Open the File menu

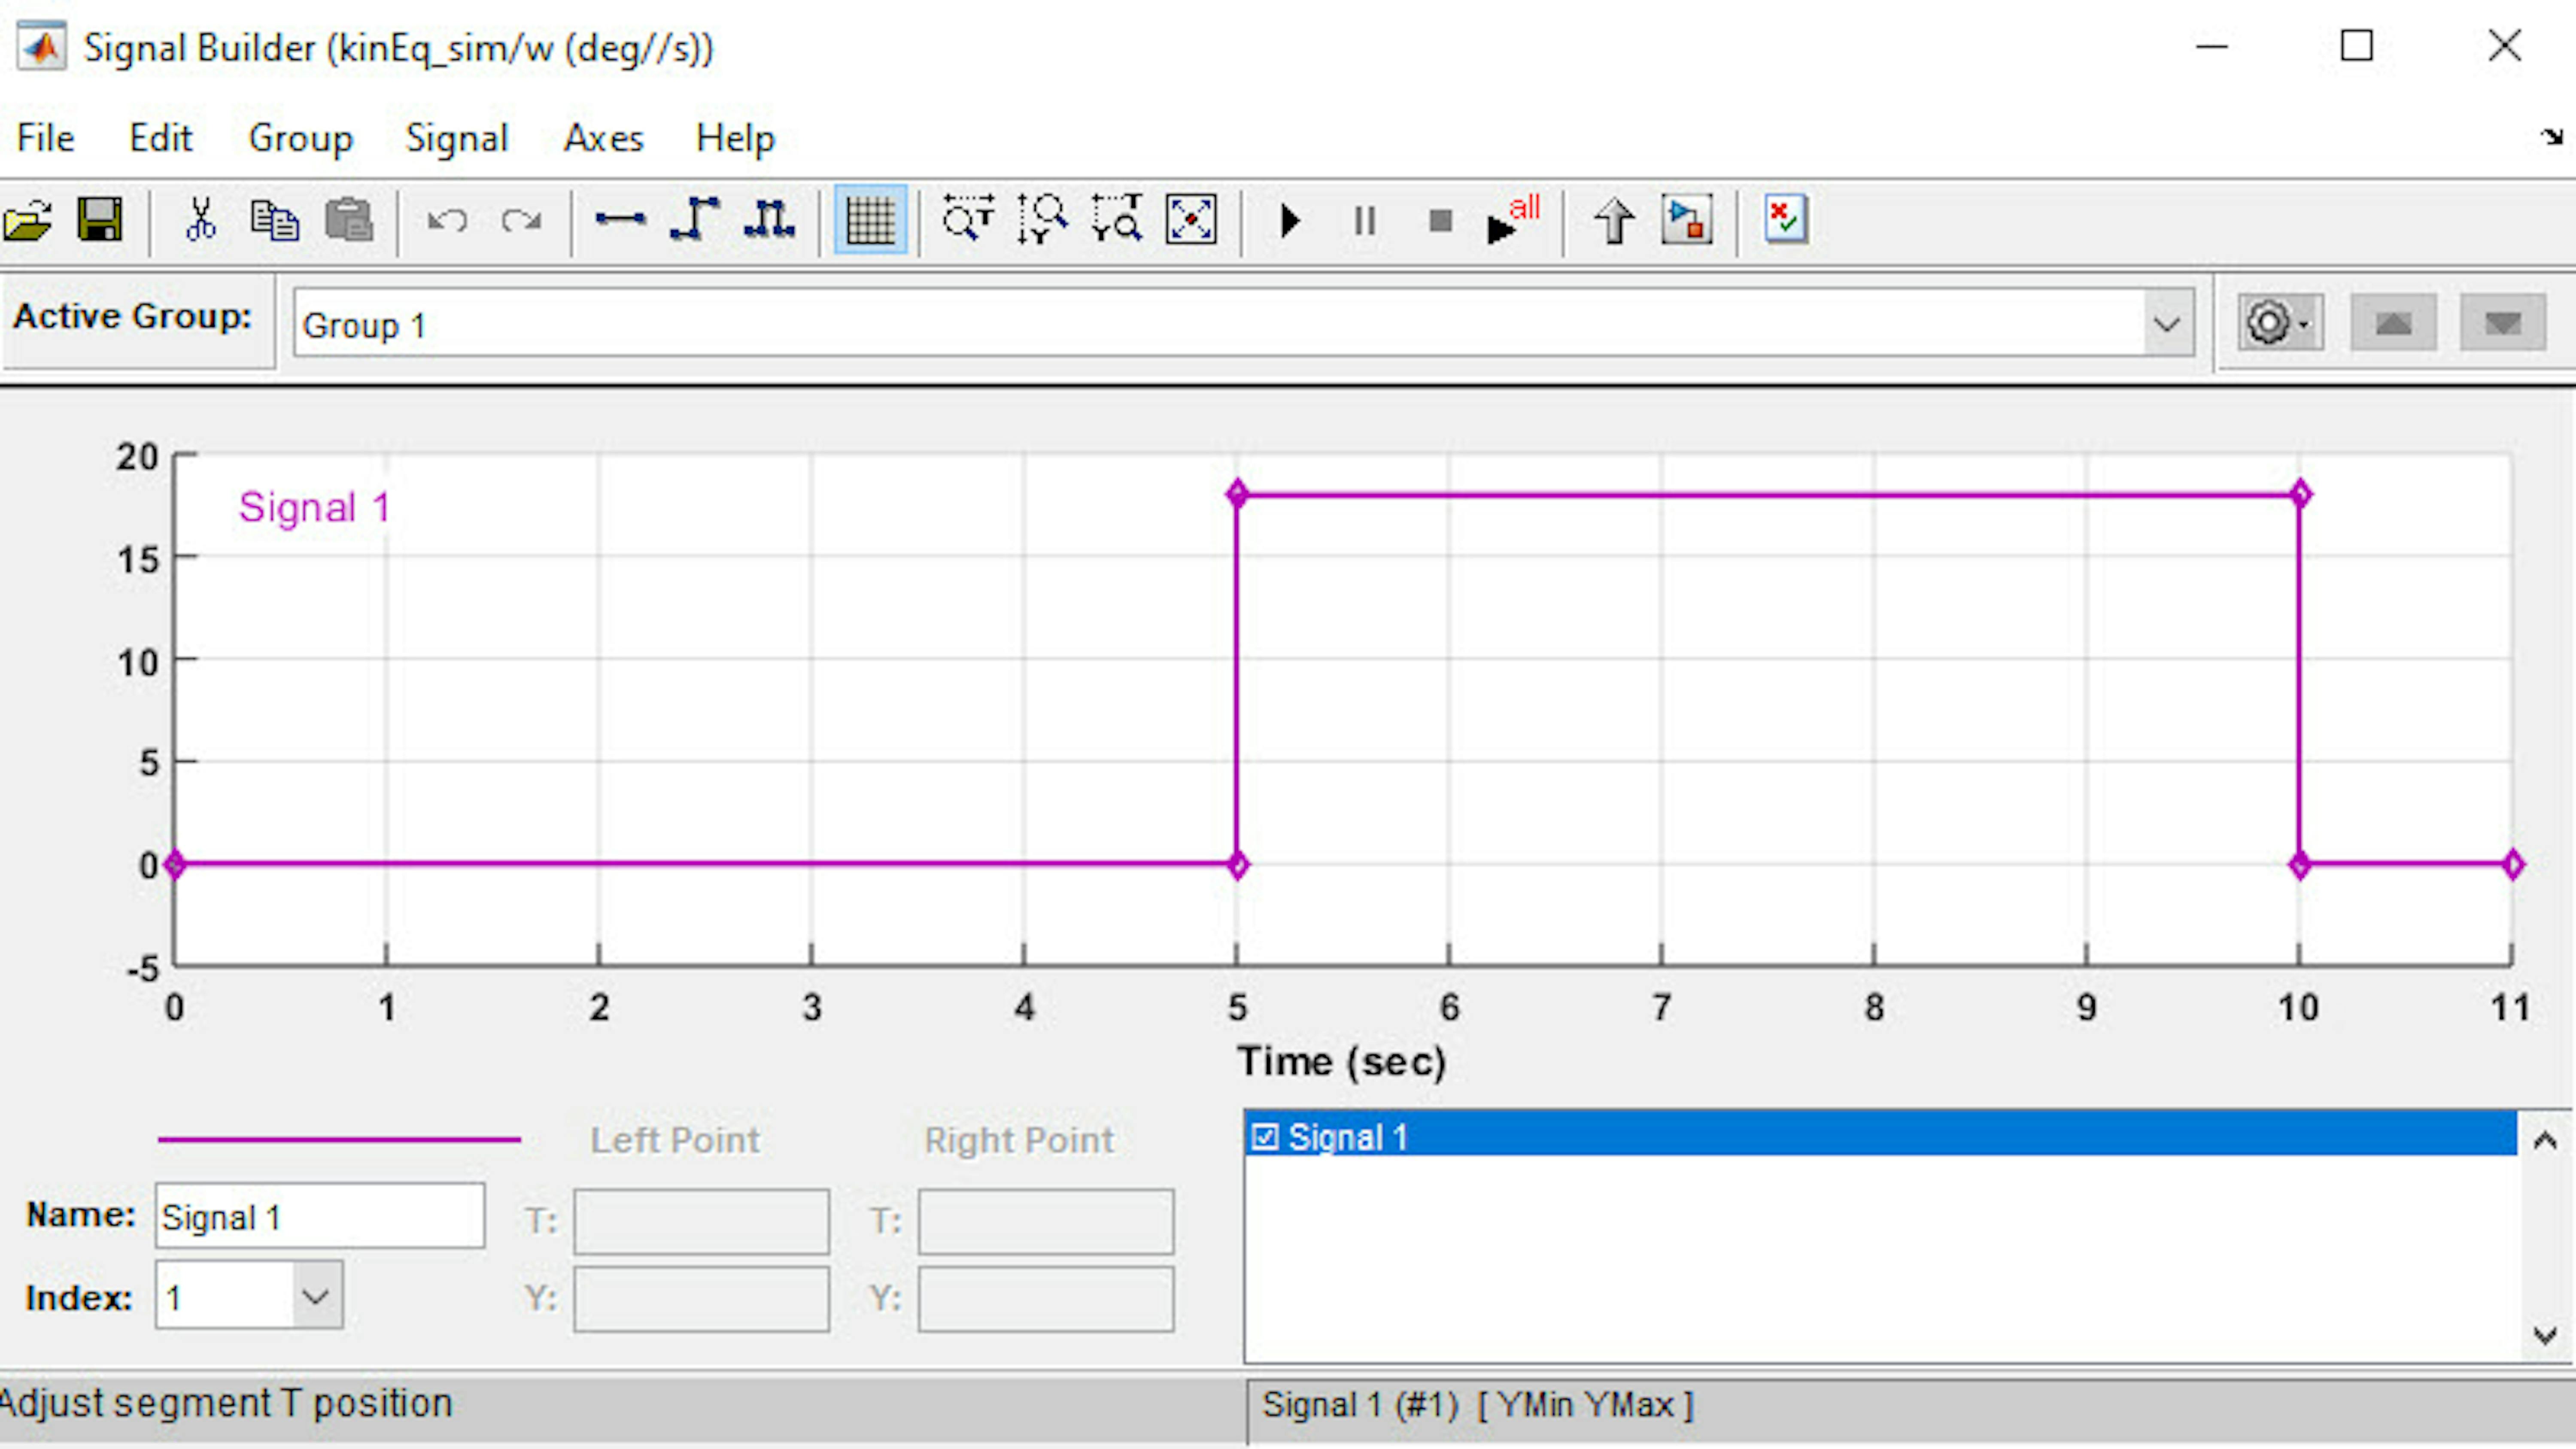click(45, 138)
